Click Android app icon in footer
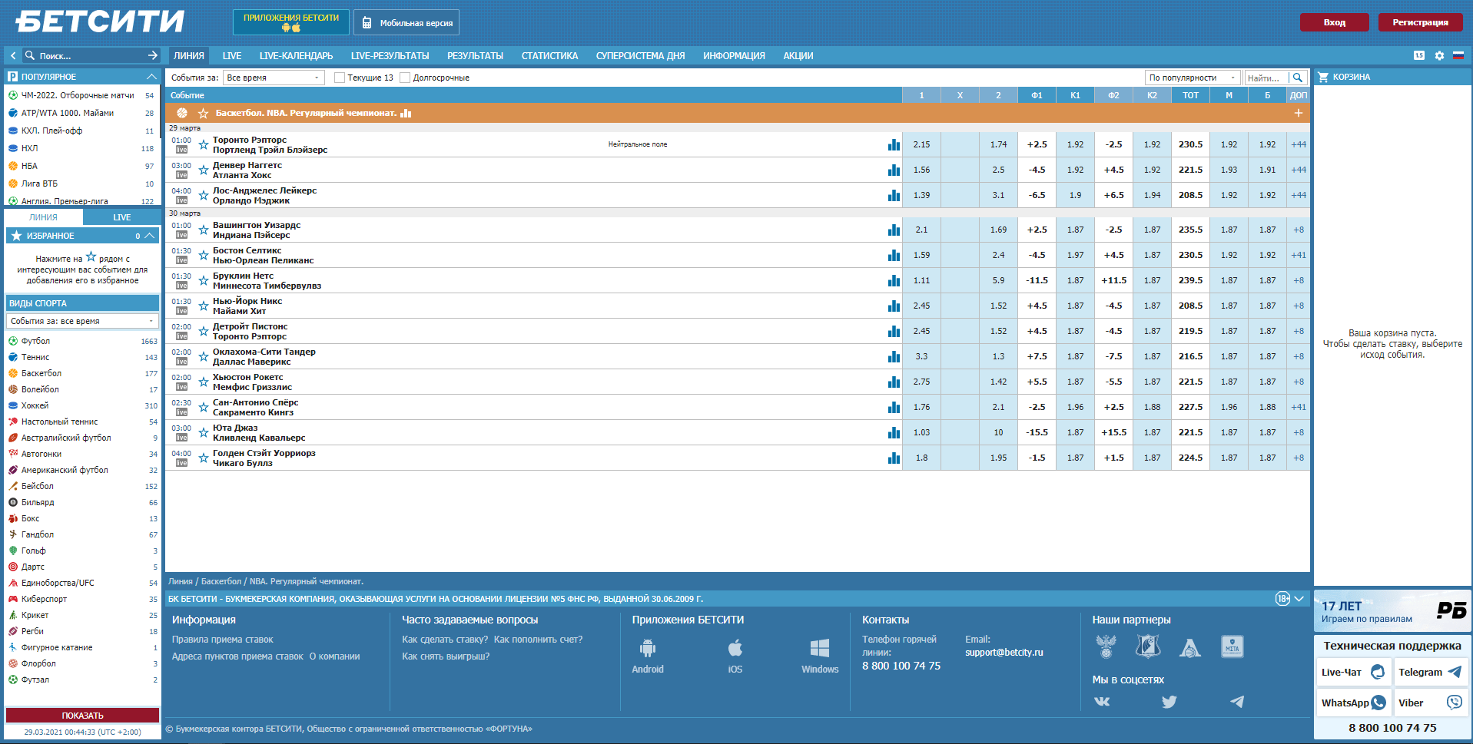Image resolution: width=1473 pixels, height=744 pixels. click(x=648, y=649)
